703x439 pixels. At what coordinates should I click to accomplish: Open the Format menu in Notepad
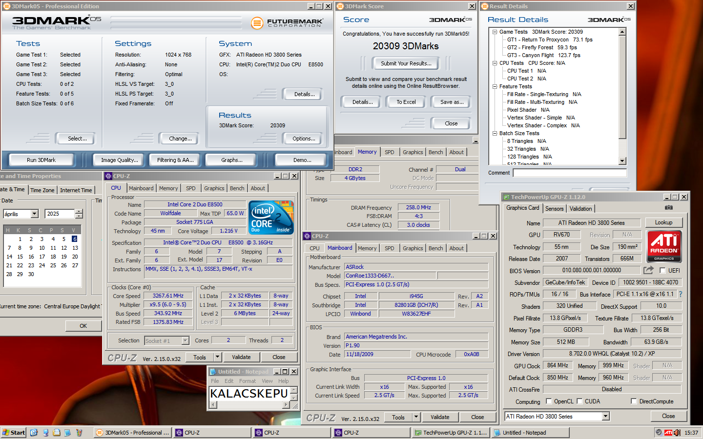[247, 381]
